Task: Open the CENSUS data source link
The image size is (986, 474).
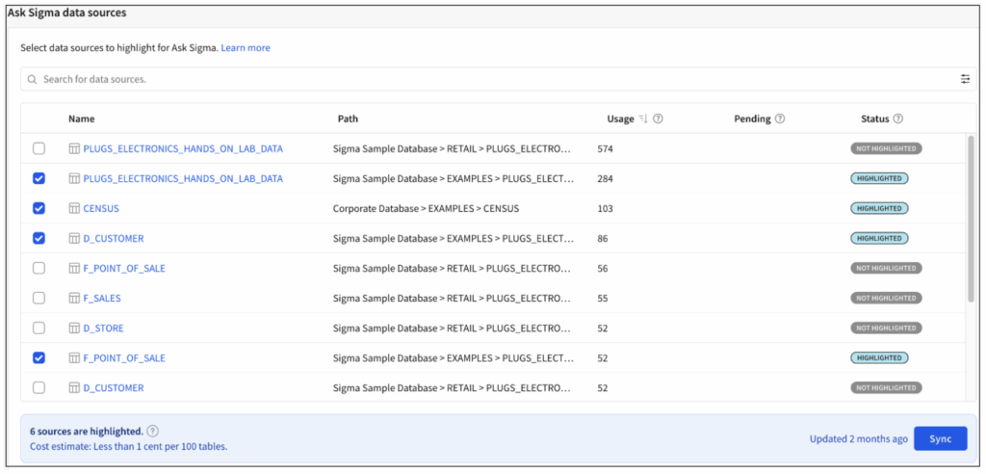Action: click(x=101, y=208)
